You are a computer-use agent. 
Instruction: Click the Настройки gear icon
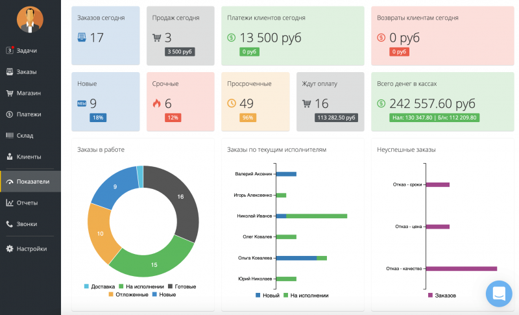(10, 248)
